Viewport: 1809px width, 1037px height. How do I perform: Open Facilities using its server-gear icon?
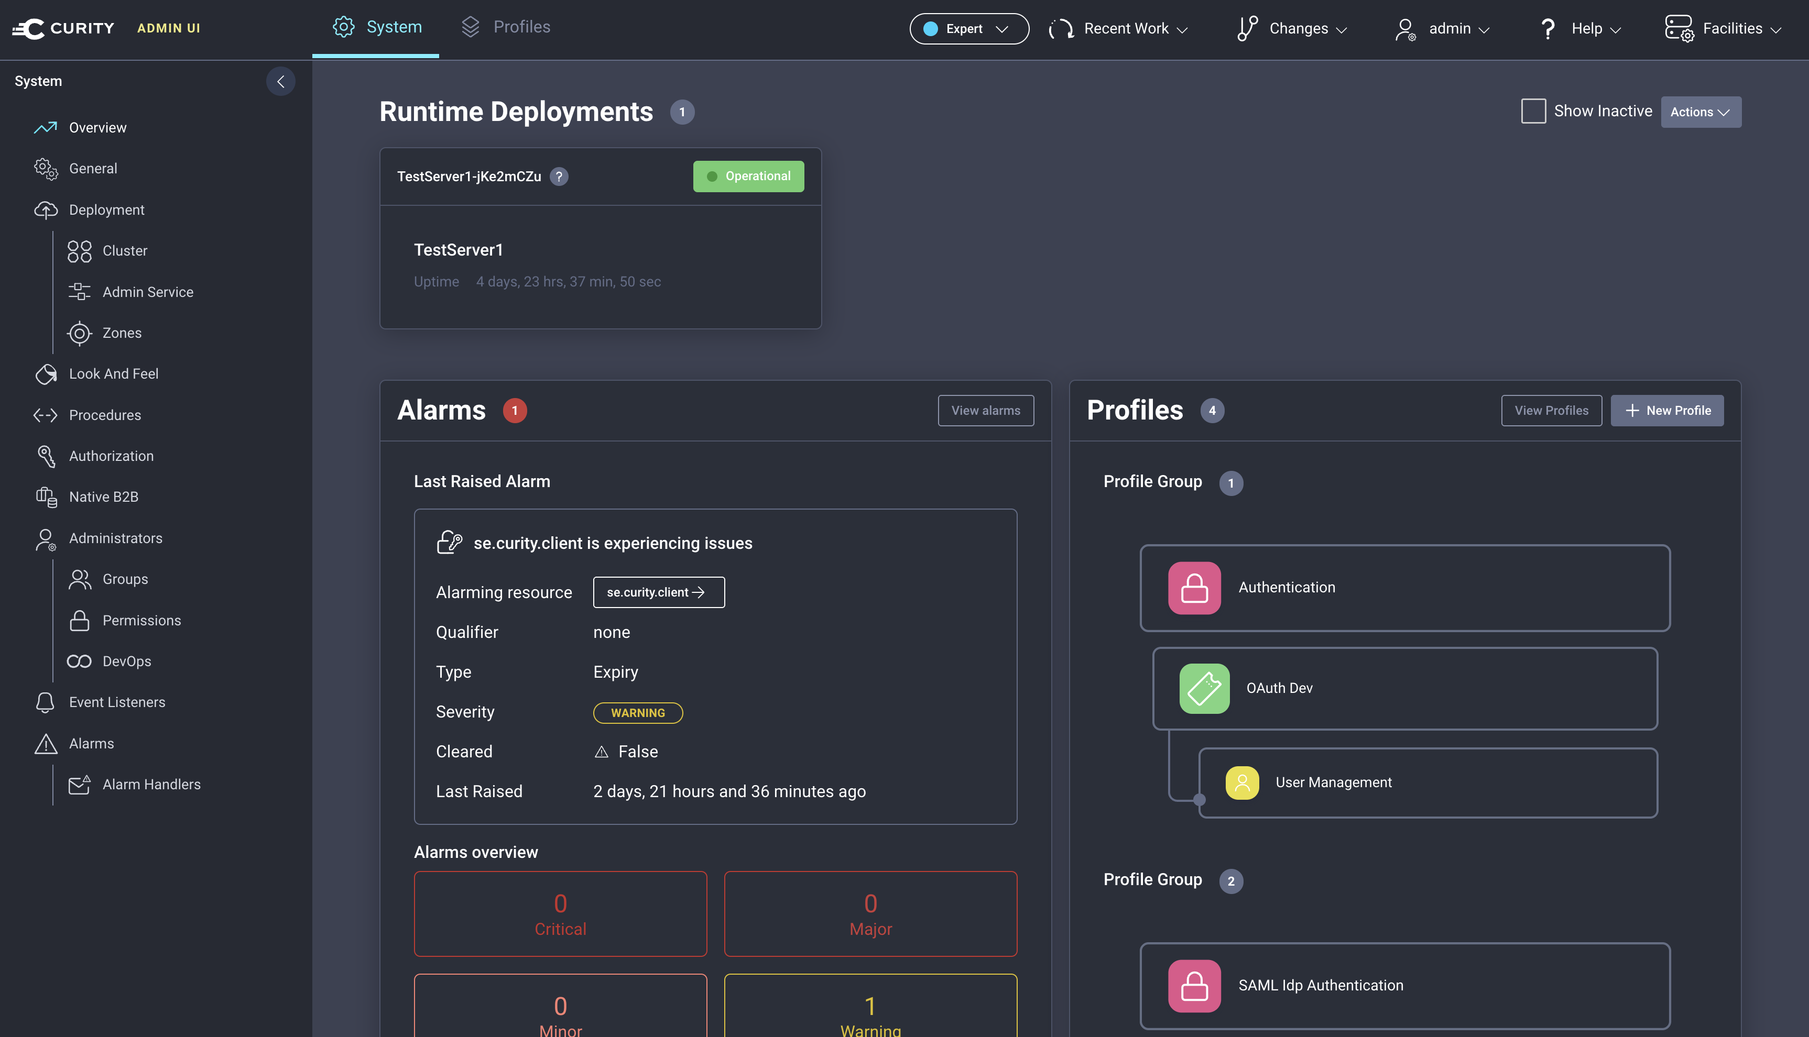1680,27
